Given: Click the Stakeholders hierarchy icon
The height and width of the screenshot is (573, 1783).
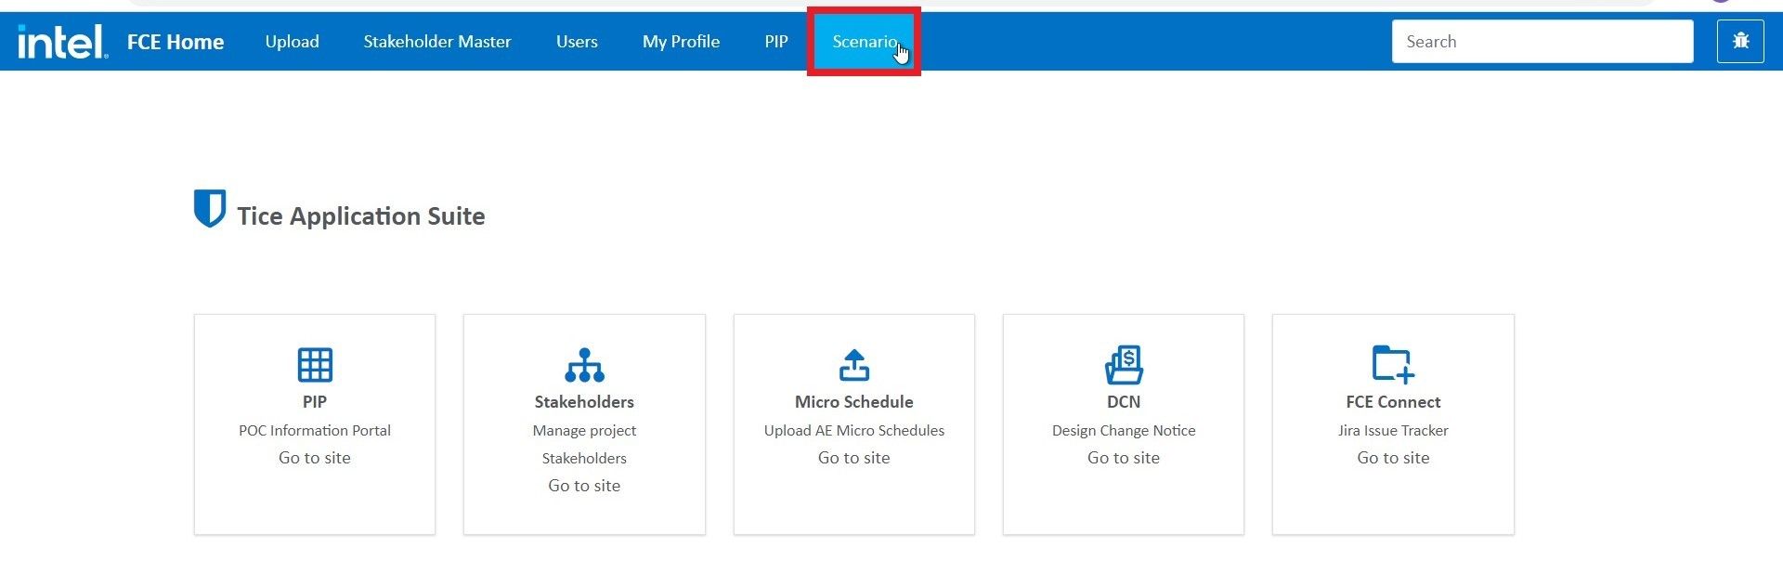Looking at the screenshot, I should click(x=584, y=365).
